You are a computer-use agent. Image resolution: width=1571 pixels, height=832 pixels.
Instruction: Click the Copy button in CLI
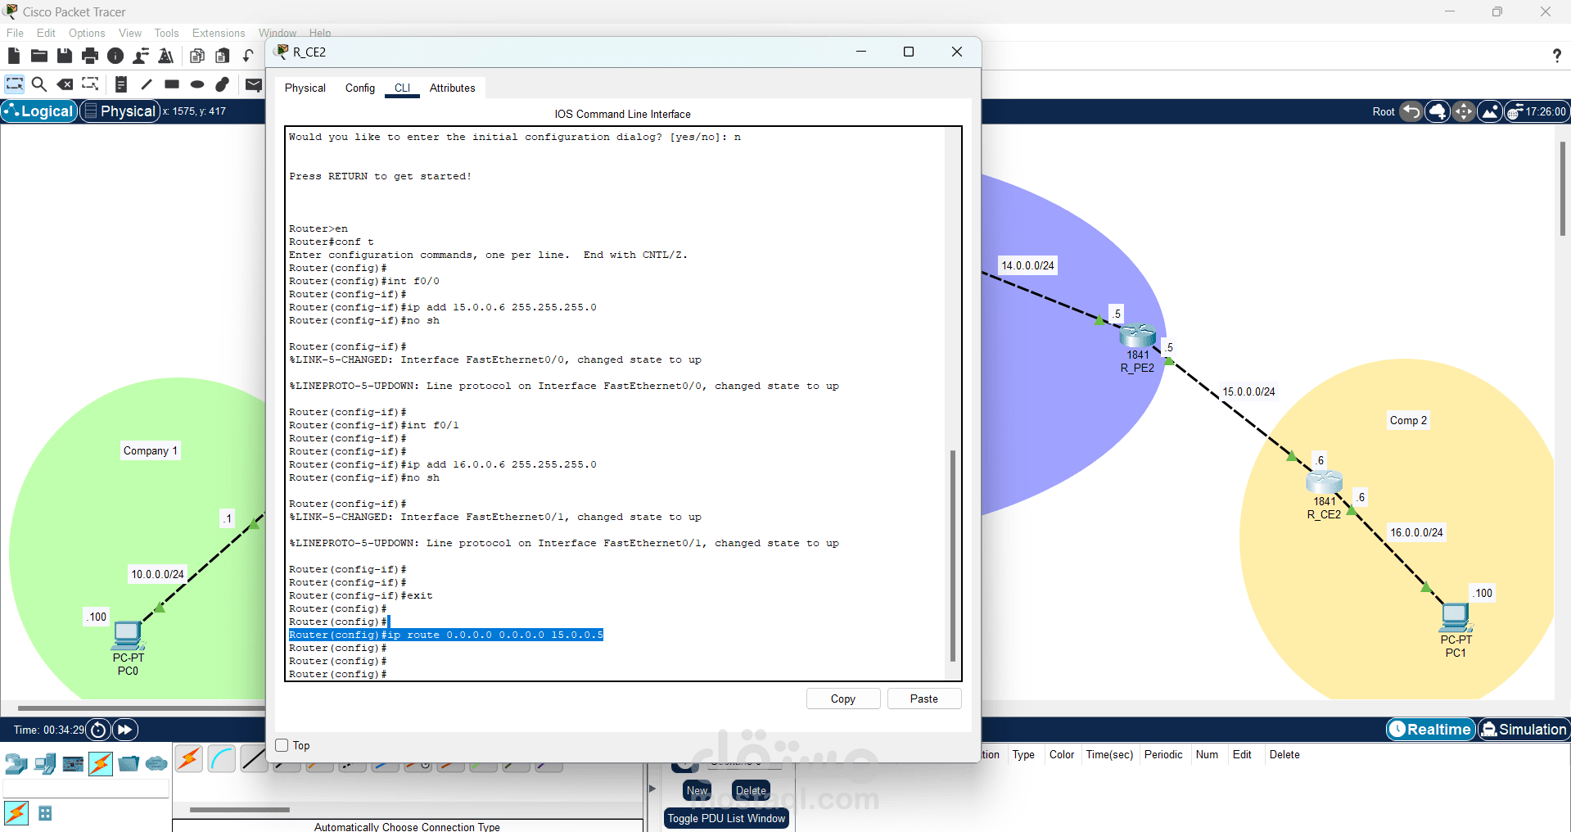pos(843,699)
